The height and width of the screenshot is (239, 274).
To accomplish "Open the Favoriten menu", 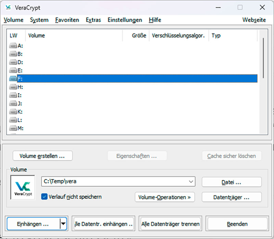I will point(67,20).
